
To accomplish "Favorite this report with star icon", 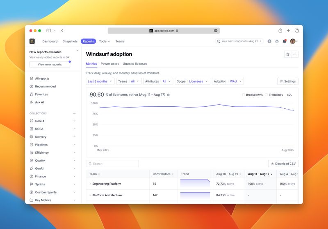I will [288, 54].
